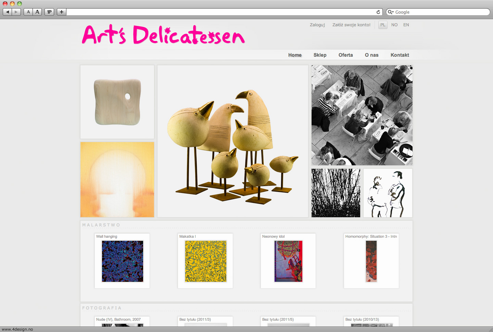Switch language to NO
Image resolution: width=493 pixels, height=332 pixels.
[394, 25]
